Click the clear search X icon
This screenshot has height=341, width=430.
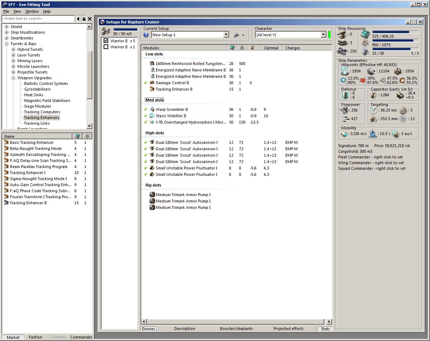point(90,19)
